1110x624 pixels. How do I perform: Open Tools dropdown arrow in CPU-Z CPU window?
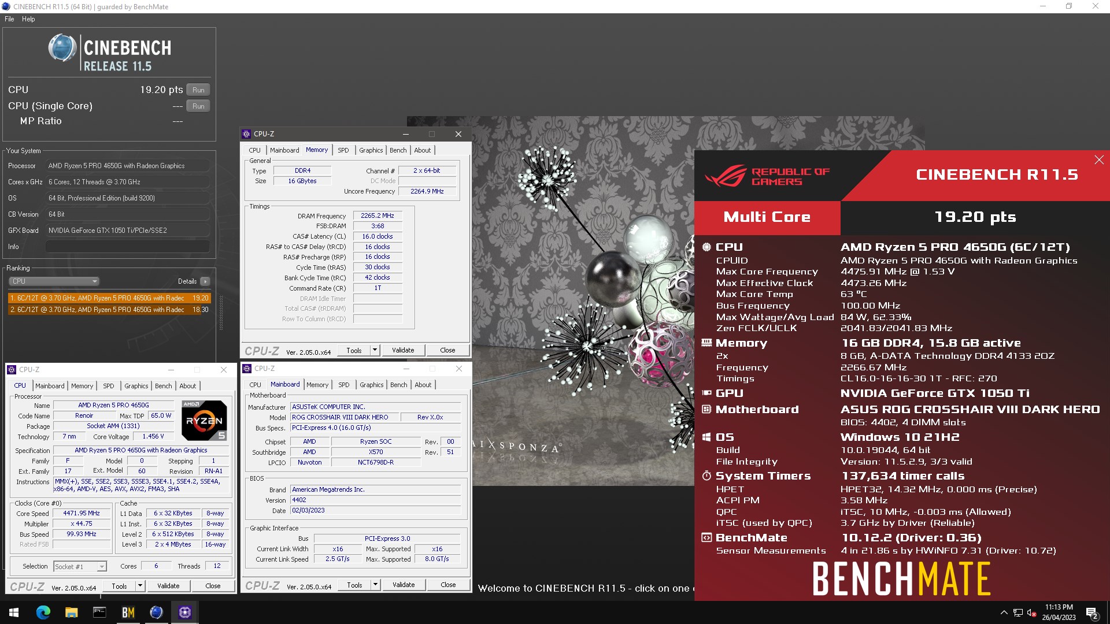[140, 586]
